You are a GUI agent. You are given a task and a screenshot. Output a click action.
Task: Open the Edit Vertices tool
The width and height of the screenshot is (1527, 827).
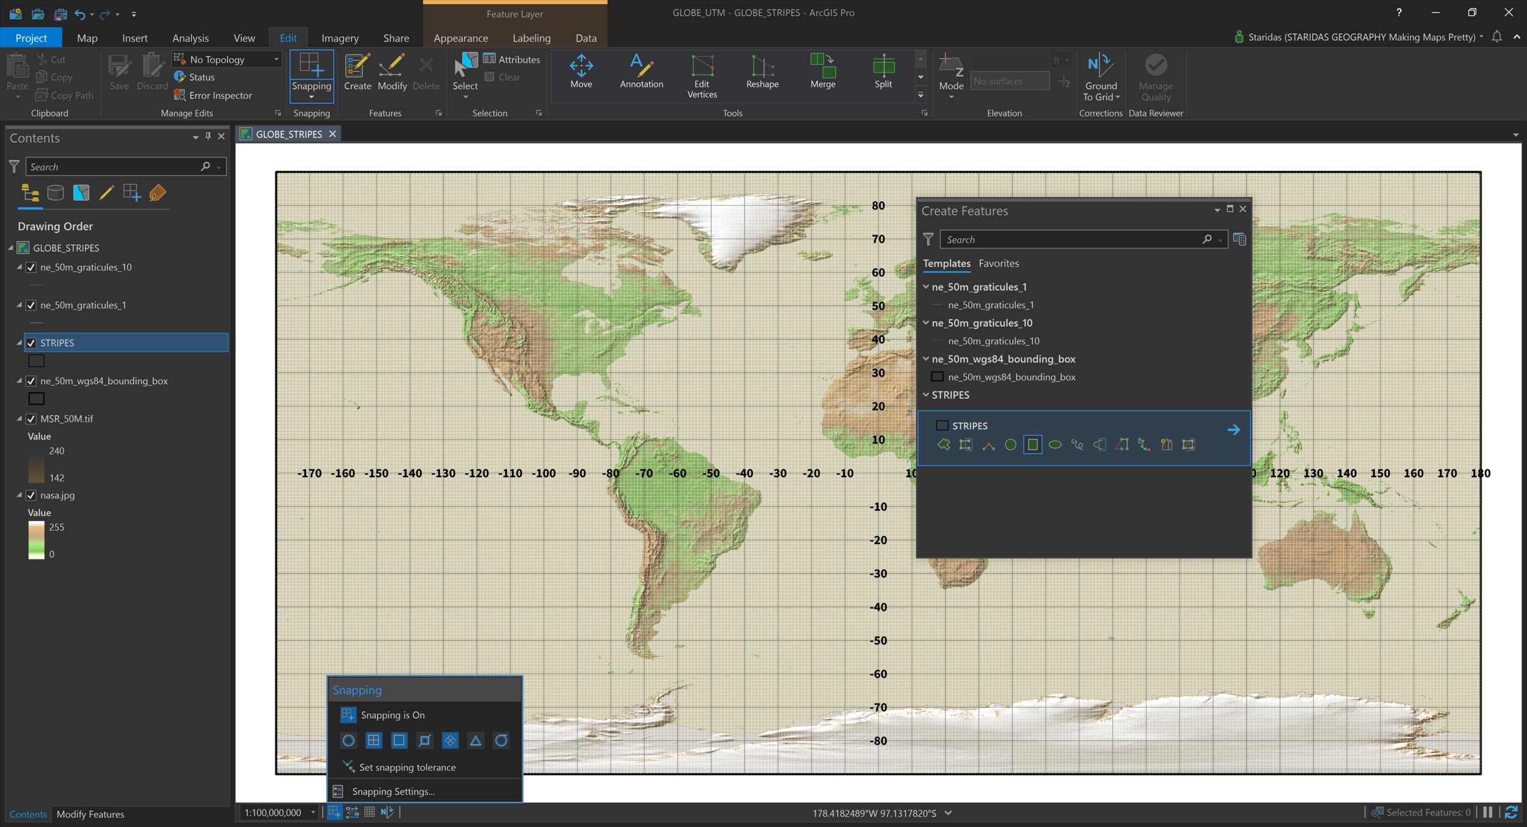[x=702, y=76]
